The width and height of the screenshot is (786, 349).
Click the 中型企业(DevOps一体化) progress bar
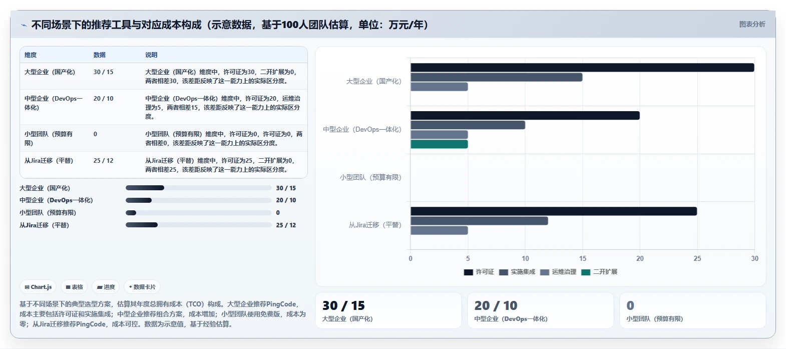[x=198, y=200]
